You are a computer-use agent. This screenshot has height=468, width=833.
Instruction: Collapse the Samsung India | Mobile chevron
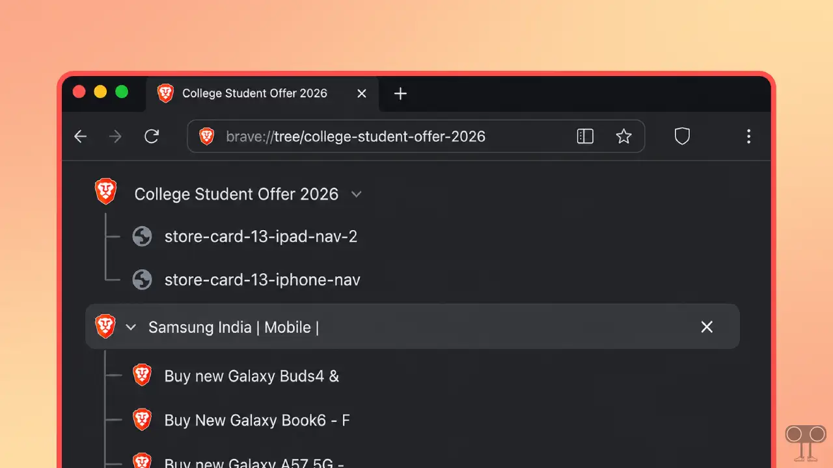(131, 327)
